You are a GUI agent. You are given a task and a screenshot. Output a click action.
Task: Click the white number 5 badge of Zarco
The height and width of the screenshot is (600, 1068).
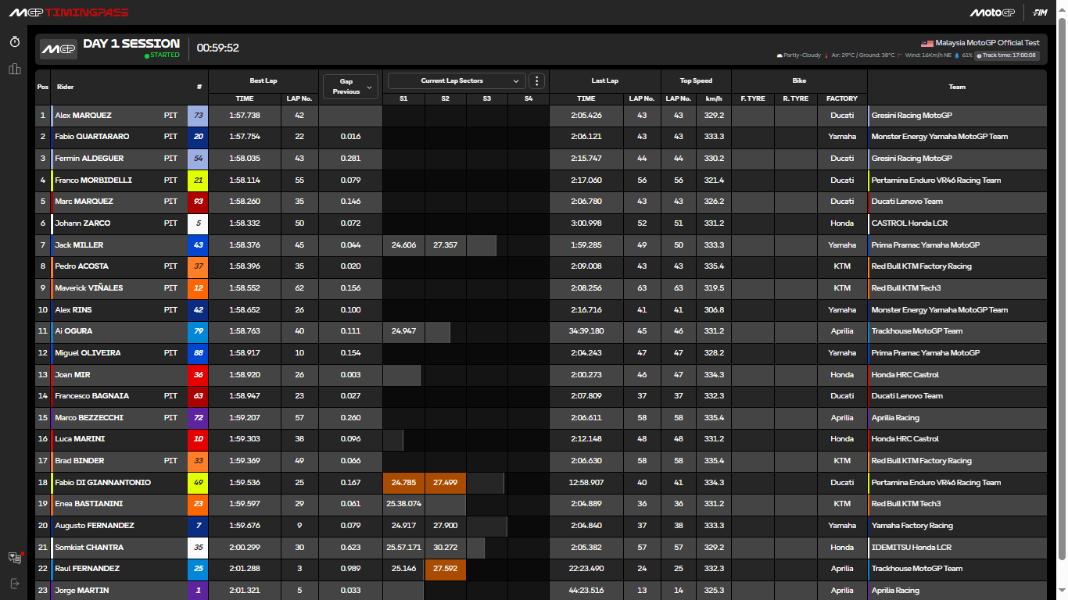tap(198, 223)
